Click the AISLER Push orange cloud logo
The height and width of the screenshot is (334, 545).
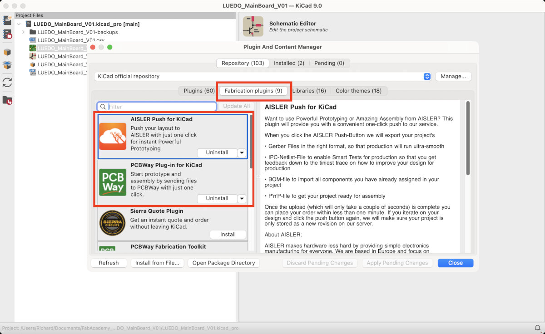coord(113,136)
